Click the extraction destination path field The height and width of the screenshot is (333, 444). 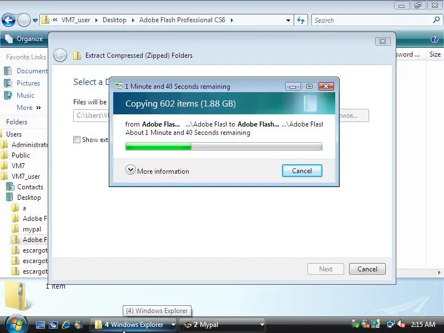point(92,115)
